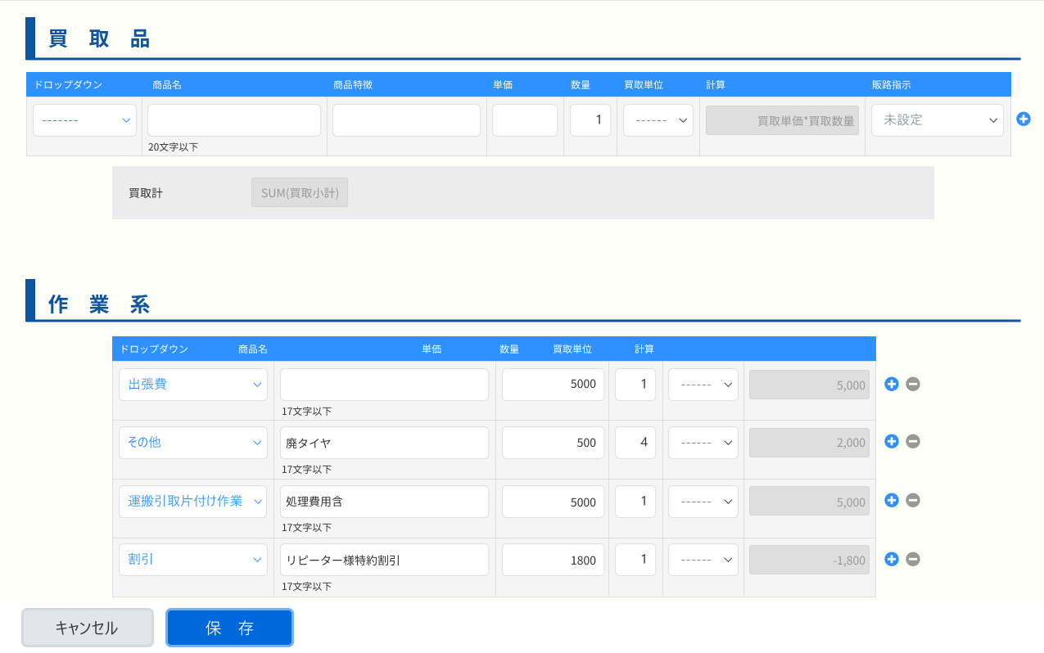Click plus icon on 出張費 row
The width and height of the screenshot is (1044, 653).
point(892,384)
